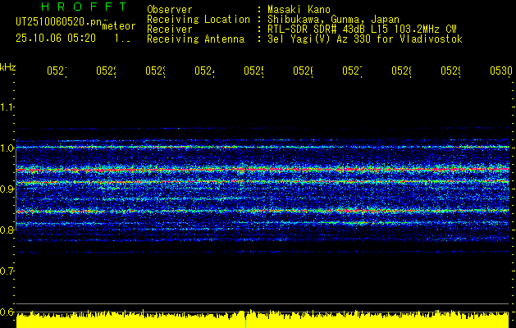516x328 pixels.
Task: Select Shibukawa, Gunma, Japan text
Action: (333, 20)
